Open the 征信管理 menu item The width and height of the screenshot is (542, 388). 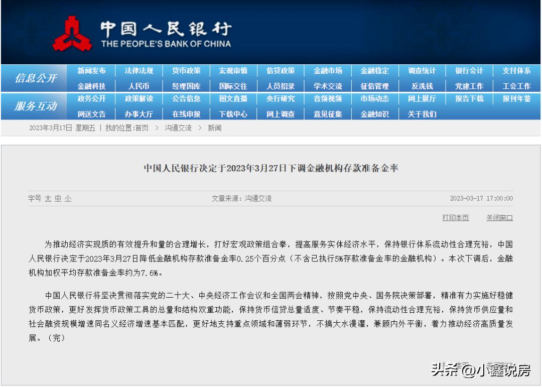pos(374,85)
